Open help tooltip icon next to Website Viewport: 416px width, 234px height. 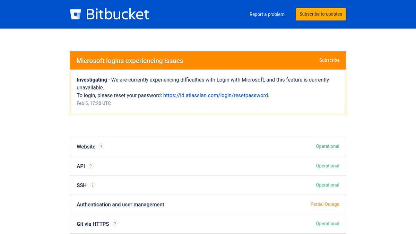pos(101,146)
